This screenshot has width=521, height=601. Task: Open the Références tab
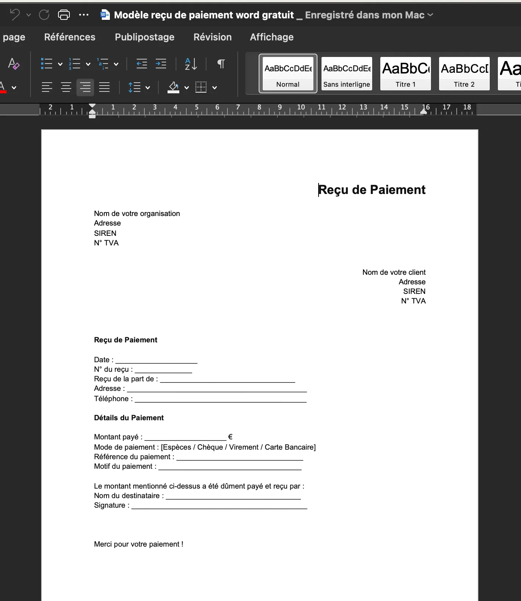[x=70, y=37]
